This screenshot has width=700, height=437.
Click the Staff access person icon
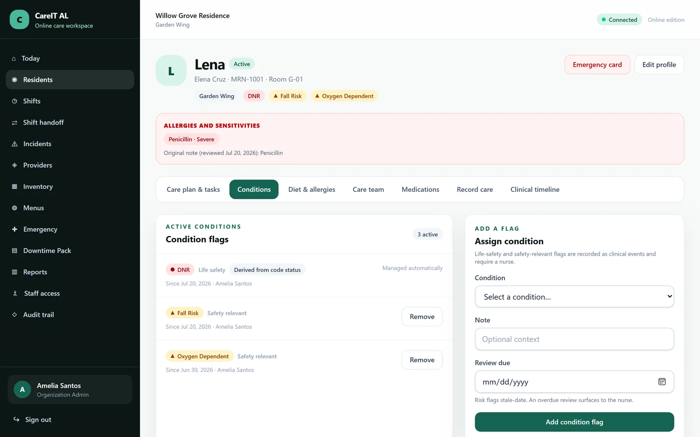[15, 294]
